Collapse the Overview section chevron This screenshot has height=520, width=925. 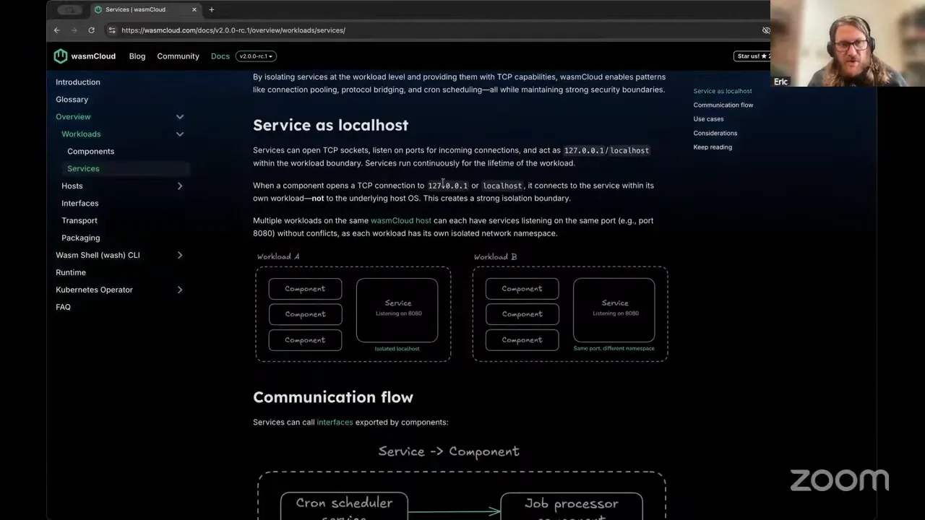[180, 117]
